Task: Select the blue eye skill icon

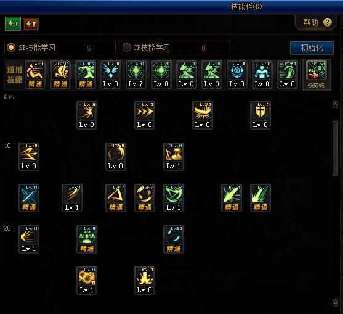Action: tap(237, 75)
